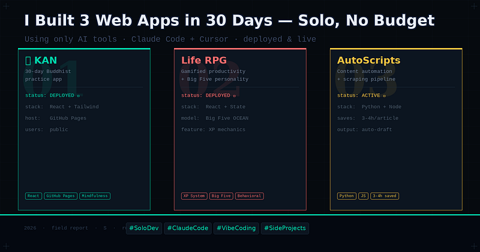Select the "Using only AI tools" subtitle line
Viewport: 480px width, 252px height.
point(170,39)
